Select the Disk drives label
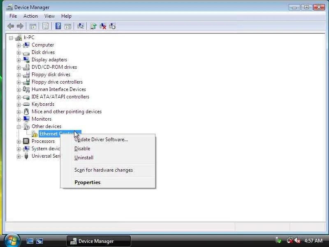 coord(43,52)
